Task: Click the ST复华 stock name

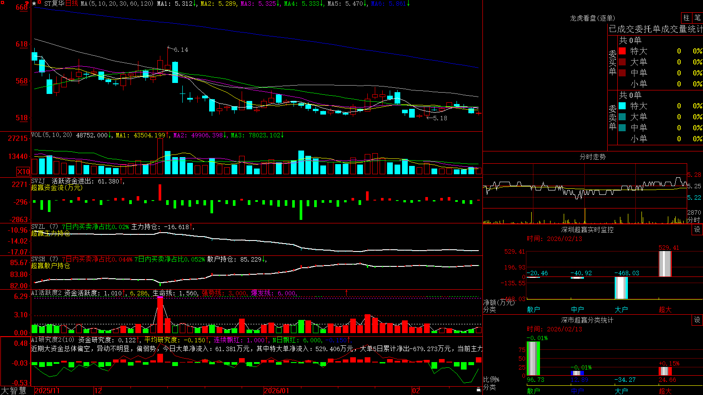Action: tap(54, 4)
